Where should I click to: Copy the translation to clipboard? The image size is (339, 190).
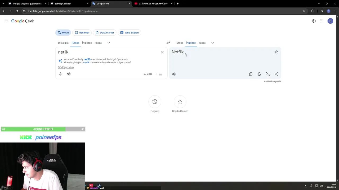[251, 74]
